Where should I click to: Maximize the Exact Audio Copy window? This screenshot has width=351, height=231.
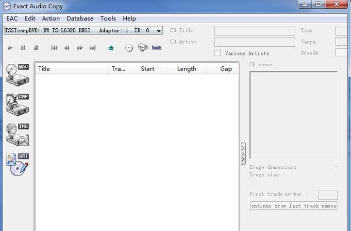pyautogui.click(x=318, y=4)
